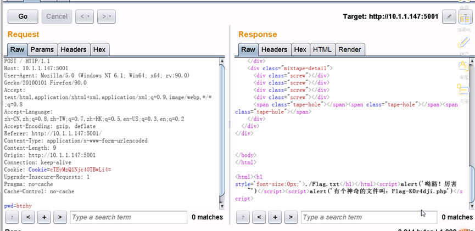Focus the Request search term field
Viewport: 475px width, 231px height.
(128, 217)
